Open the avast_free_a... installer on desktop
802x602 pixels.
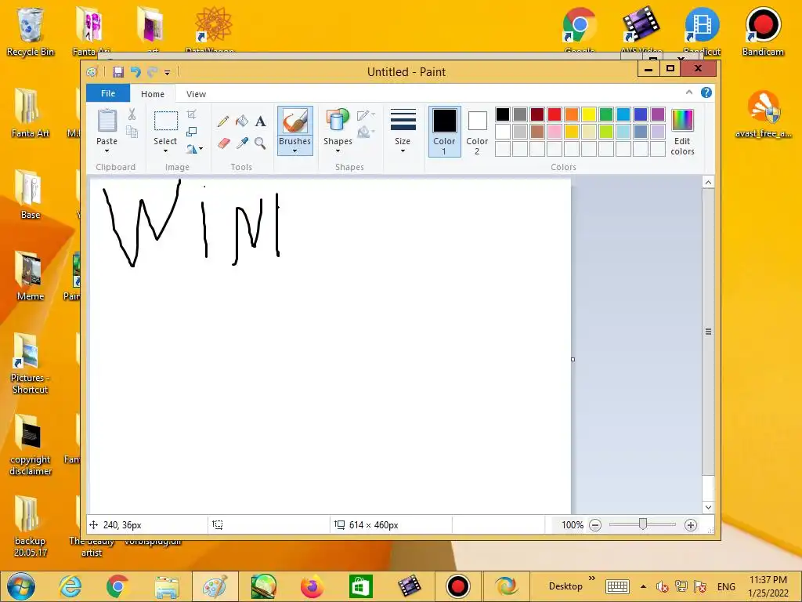pos(763,114)
